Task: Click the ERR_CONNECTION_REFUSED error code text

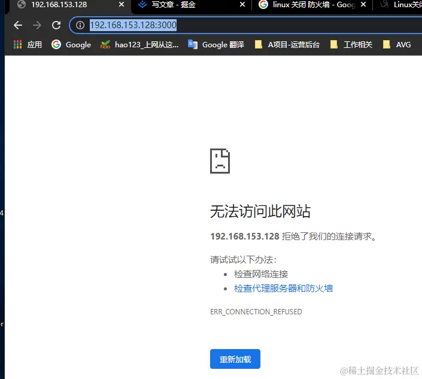Action: 256,312
